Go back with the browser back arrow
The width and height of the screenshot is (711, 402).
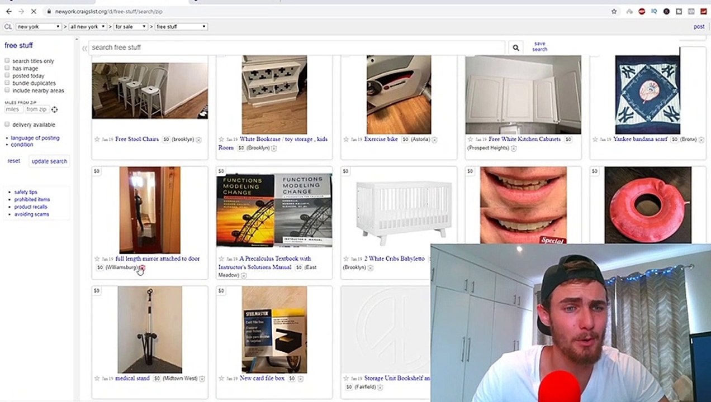tap(8, 11)
